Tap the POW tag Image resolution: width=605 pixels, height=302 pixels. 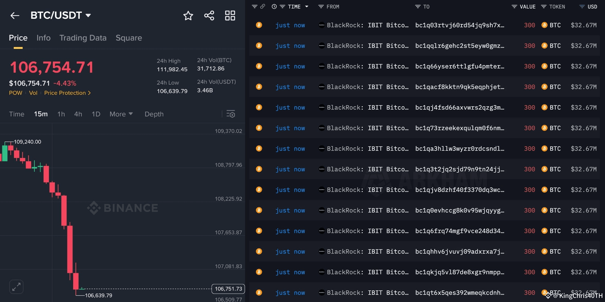click(15, 93)
